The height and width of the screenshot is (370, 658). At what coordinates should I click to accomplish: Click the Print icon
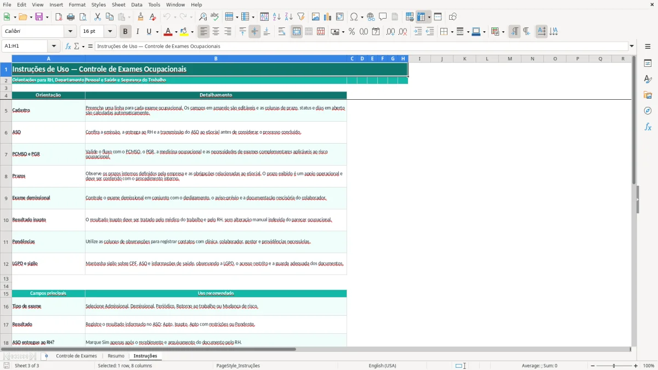71,17
